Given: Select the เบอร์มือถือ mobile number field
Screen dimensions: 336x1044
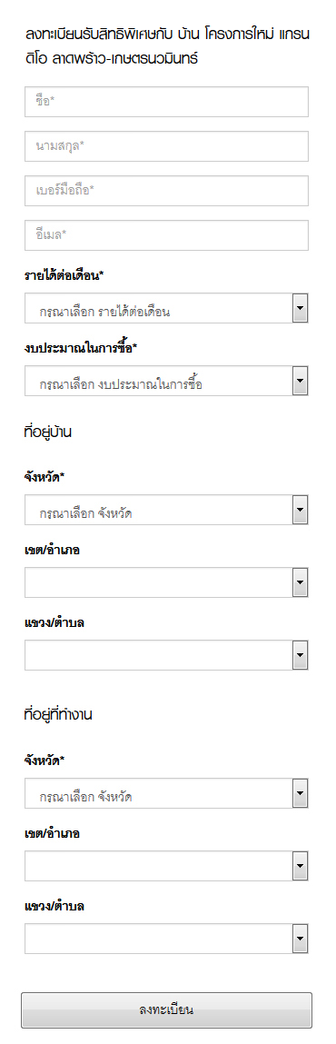Looking at the screenshot, I should click(x=166, y=191).
